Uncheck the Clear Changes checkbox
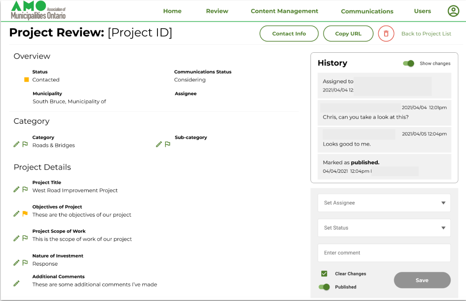The height and width of the screenshot is (301, 466). coord(324,273)
